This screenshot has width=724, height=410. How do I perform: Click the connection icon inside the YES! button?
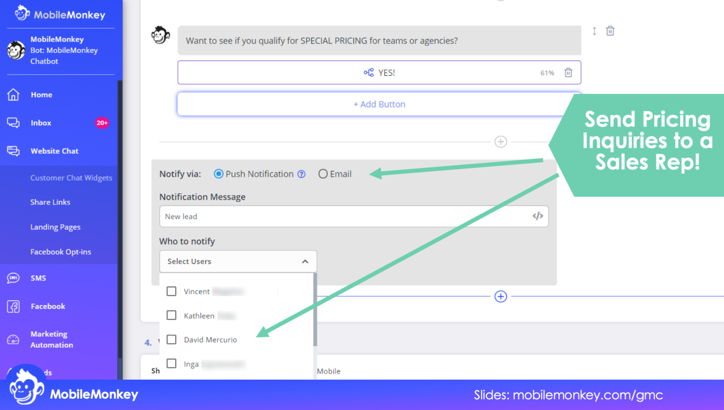coord(368,72)
